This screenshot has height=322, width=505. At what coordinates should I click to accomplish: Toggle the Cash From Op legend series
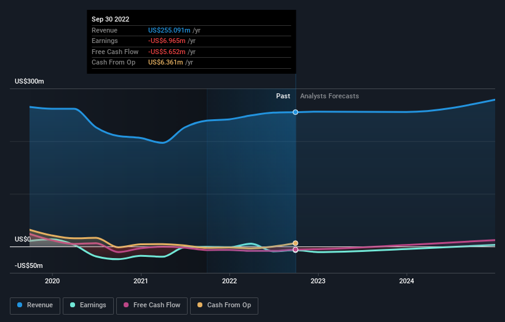click(x=224, y=305)
